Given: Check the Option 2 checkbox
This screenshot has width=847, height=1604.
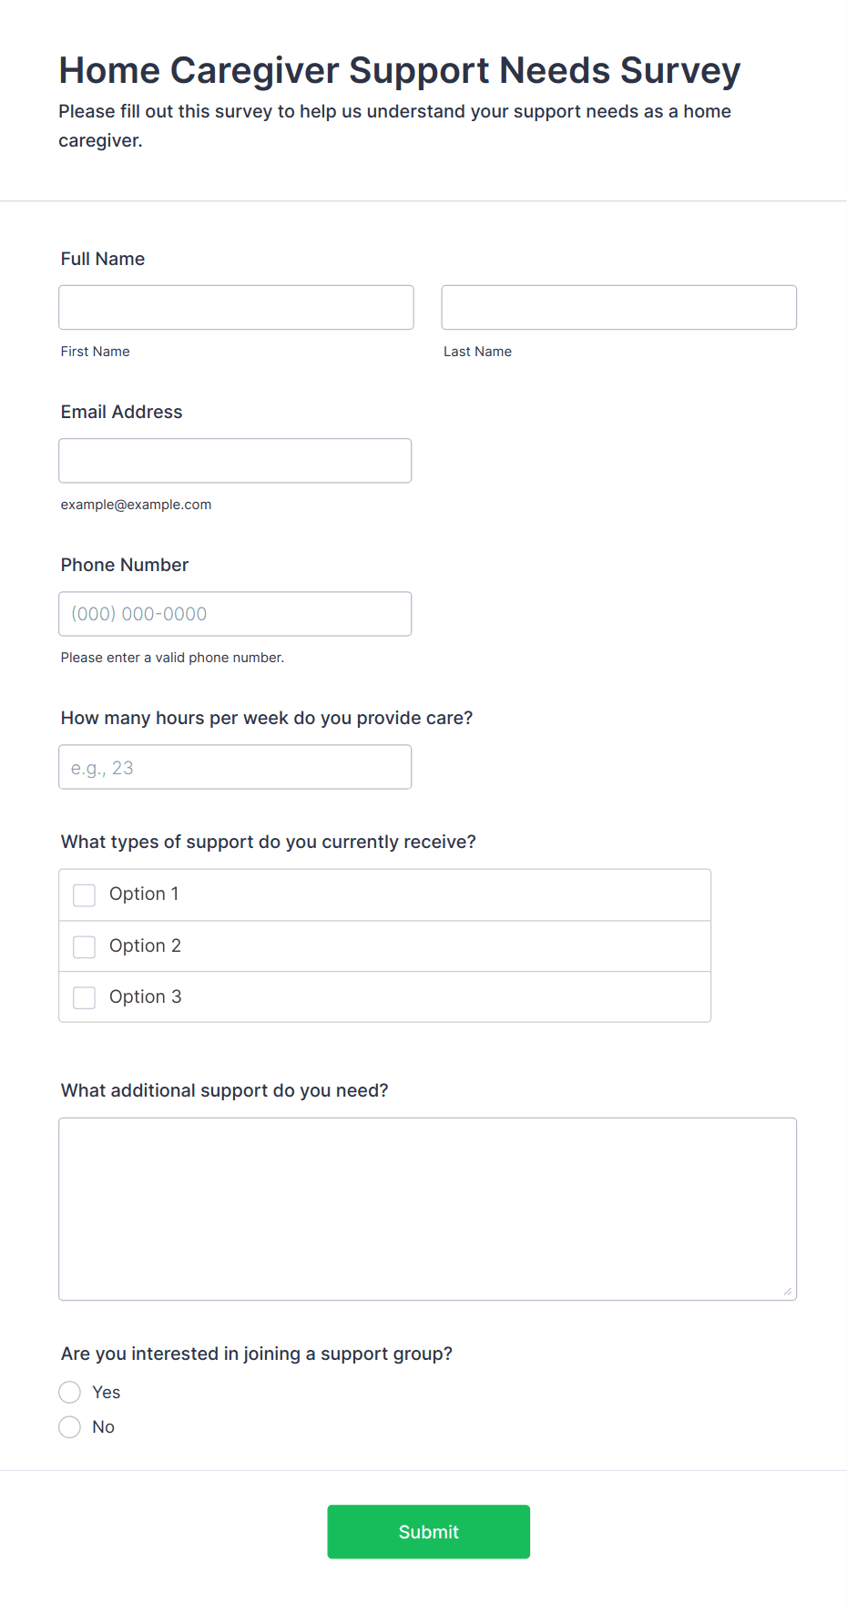Looking at the screenshot, I should click(x=85, y=947).
